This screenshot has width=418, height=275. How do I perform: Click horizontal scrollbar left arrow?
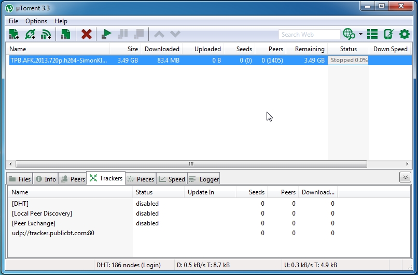(10, 164)
